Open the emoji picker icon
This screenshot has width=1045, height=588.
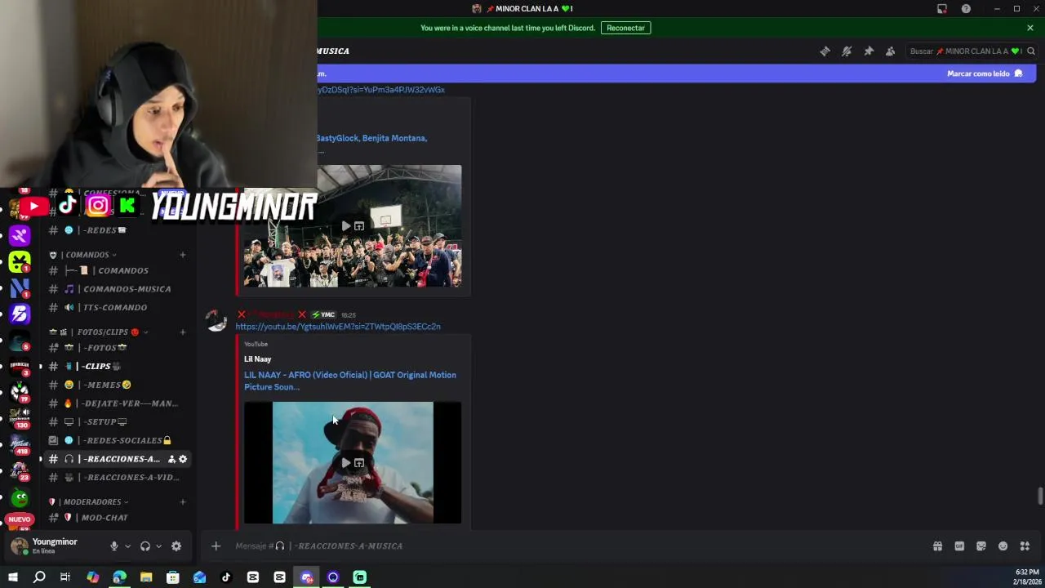tap(1003, 546)
